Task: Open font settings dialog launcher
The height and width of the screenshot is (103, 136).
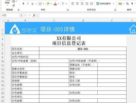Action: tap(68, 10)
